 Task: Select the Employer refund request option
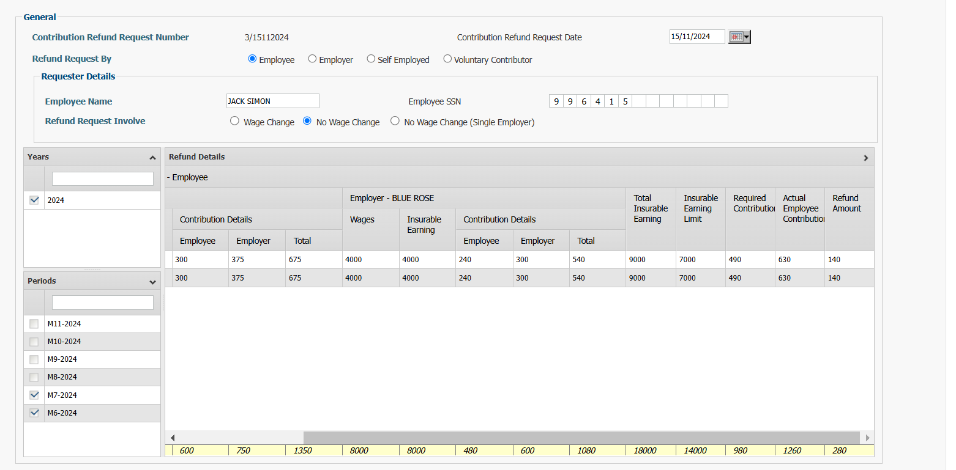[312, 59]
